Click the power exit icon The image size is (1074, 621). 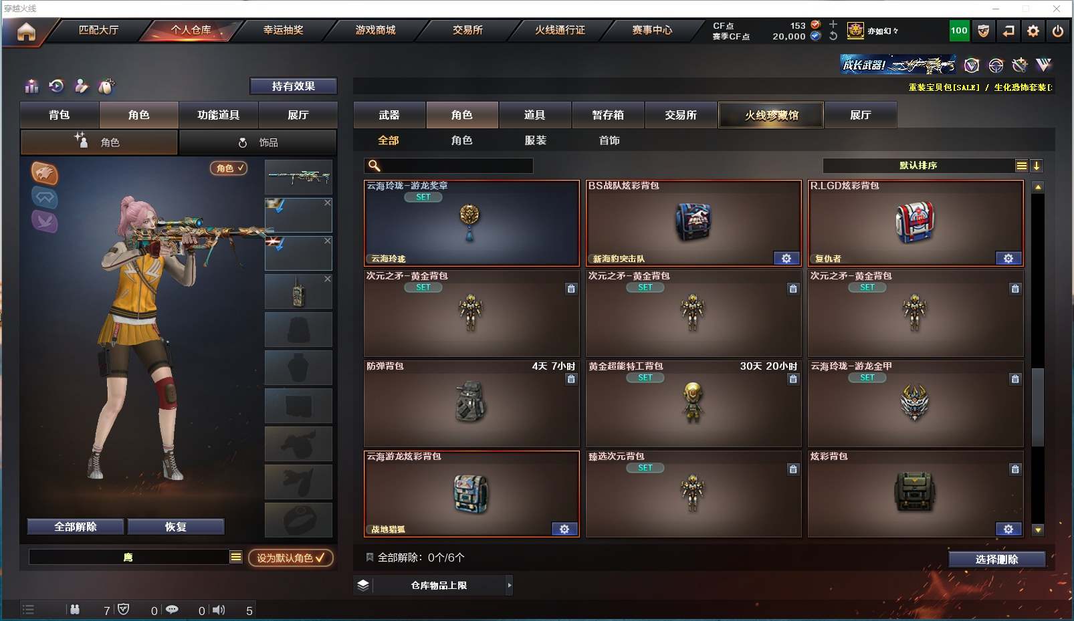(1058, 31)
